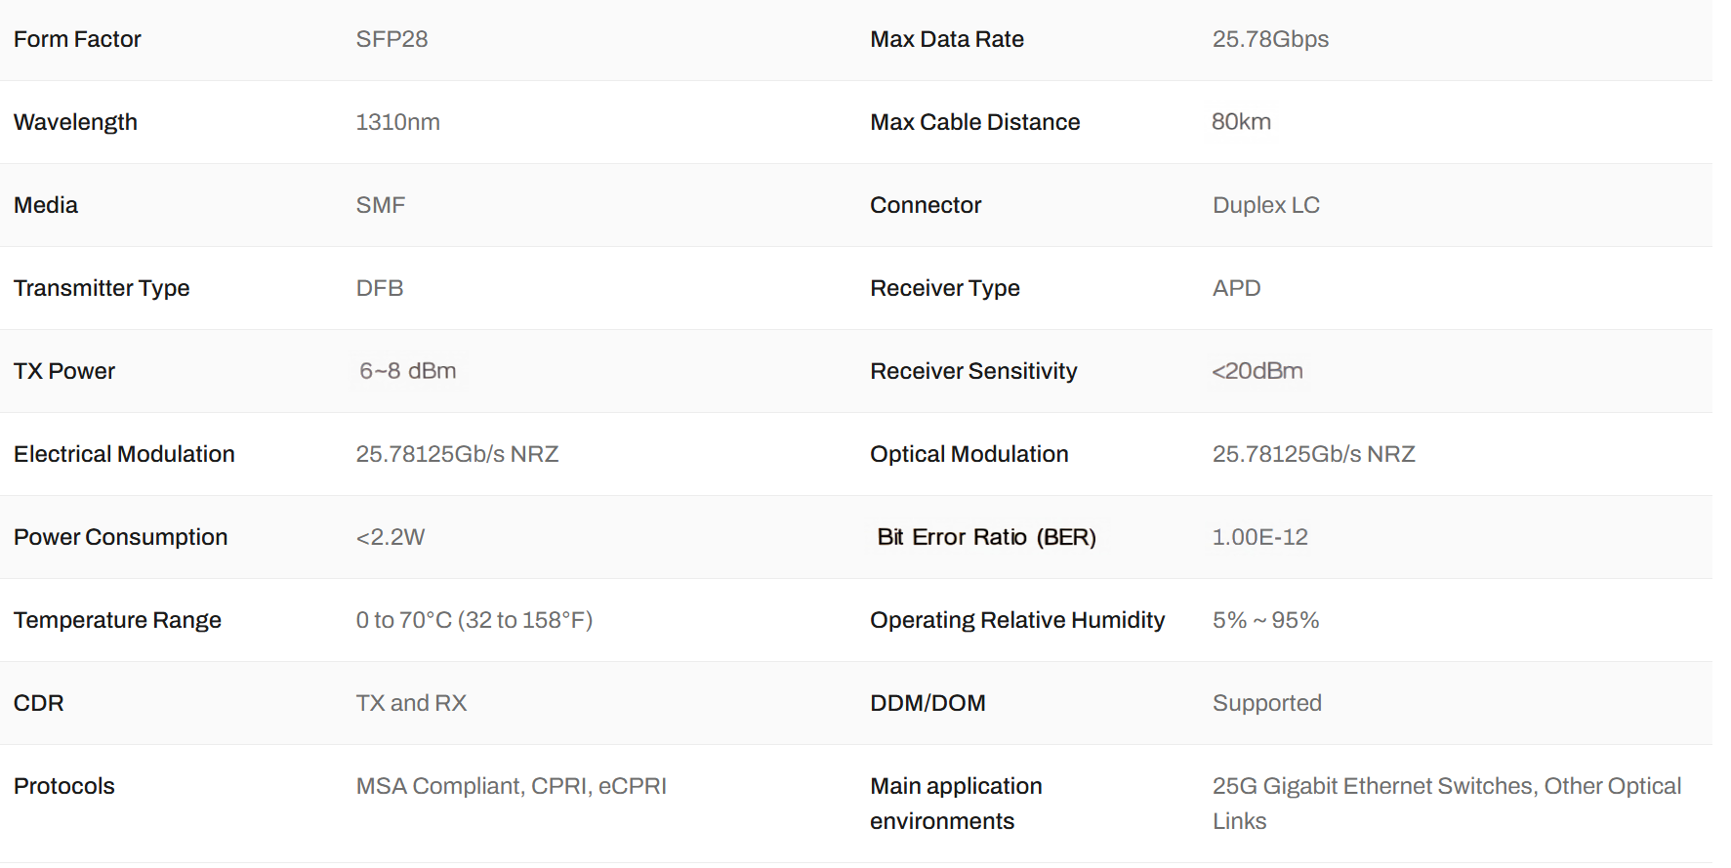Select the MSA Compliant, CPRI, eCPRI protocols text
This screenshot has height=868, width=1731.
[x=511, y=786]
